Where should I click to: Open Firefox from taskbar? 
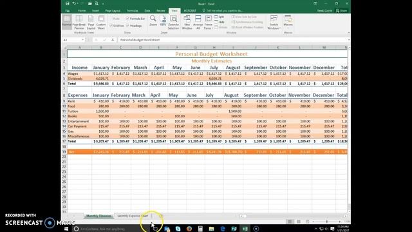click(189, 229)
